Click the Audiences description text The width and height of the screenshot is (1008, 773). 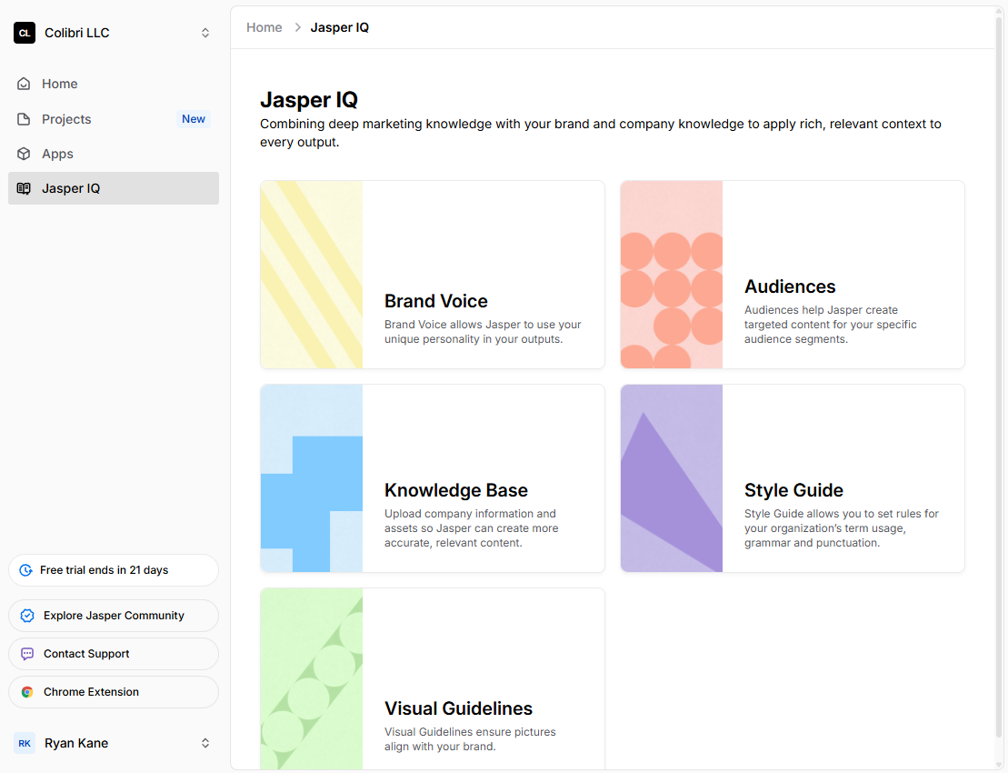click(x=831, y=325)
